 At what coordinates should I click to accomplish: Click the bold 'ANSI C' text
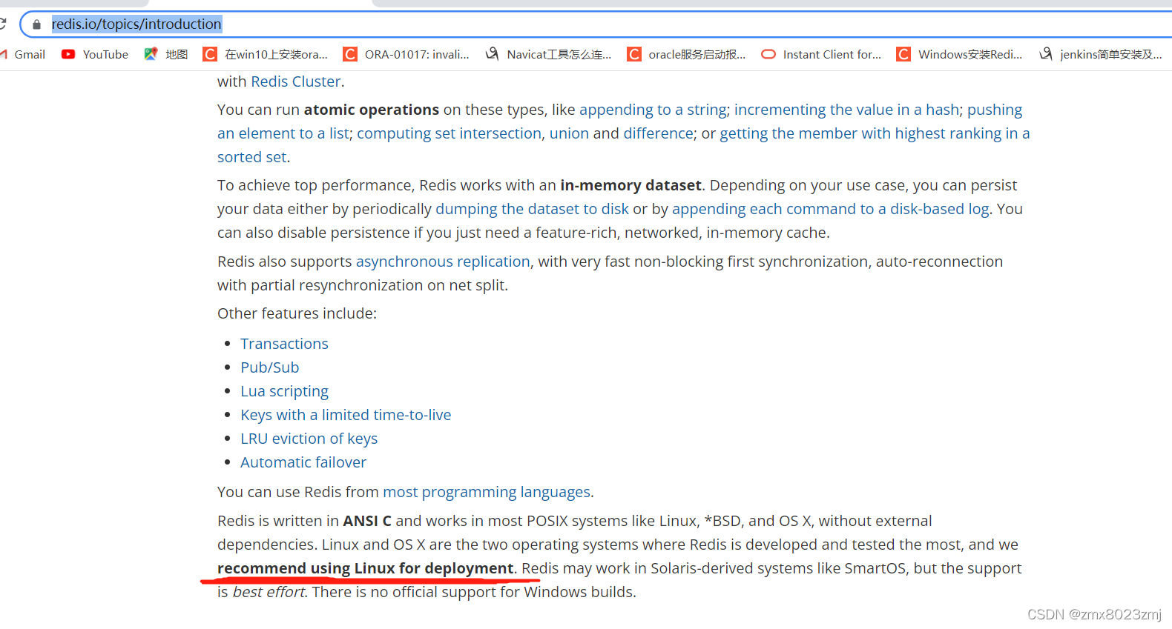pos(367,521)
